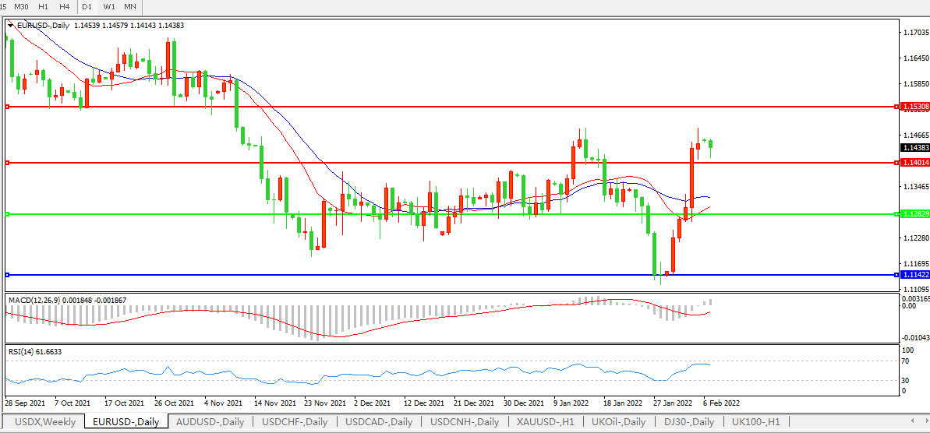Open the USDCHF-,Daily chart tab

coord(293,422)
